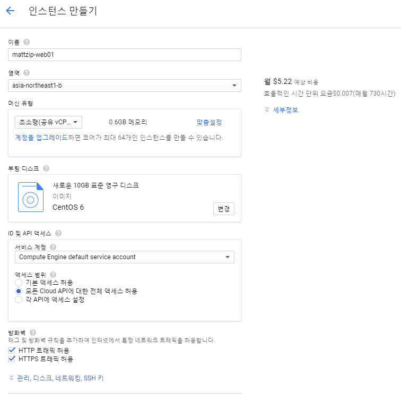Click the name field containing mattzip-web01
This screenshot has height=400, width=401.
pos(125,55)
